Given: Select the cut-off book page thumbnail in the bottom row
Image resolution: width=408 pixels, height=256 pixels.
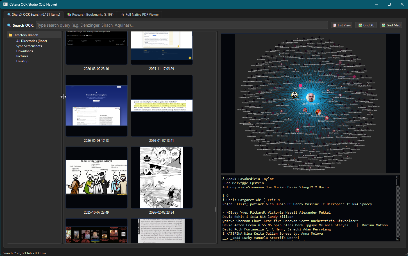Looking at the screenshot, I should pos(162,231).
